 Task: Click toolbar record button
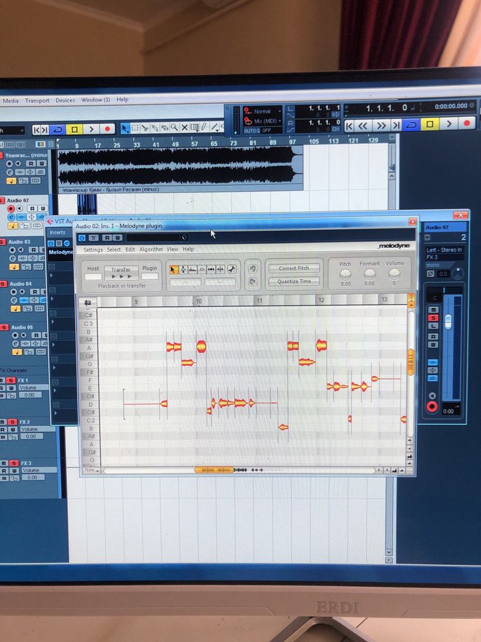[x=108, y=129]
